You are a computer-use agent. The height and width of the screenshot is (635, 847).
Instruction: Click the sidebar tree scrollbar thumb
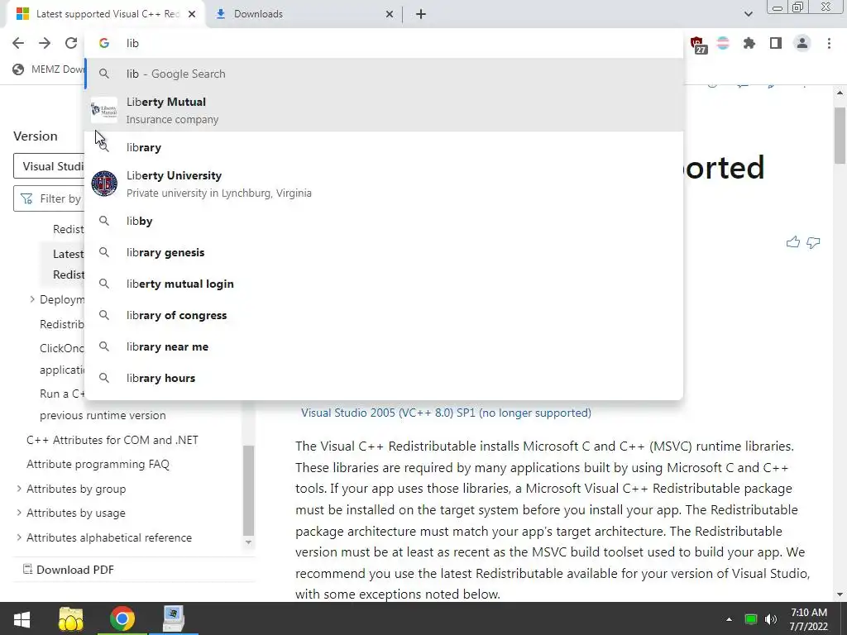point(248,489)
